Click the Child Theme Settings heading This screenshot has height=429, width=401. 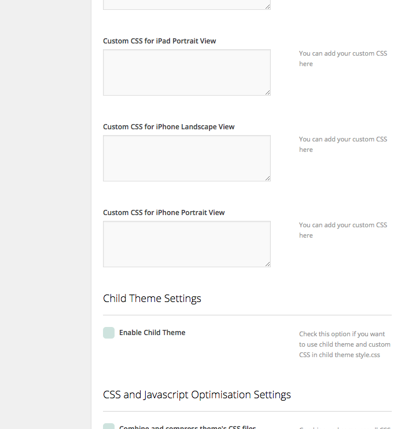(152, 299)
